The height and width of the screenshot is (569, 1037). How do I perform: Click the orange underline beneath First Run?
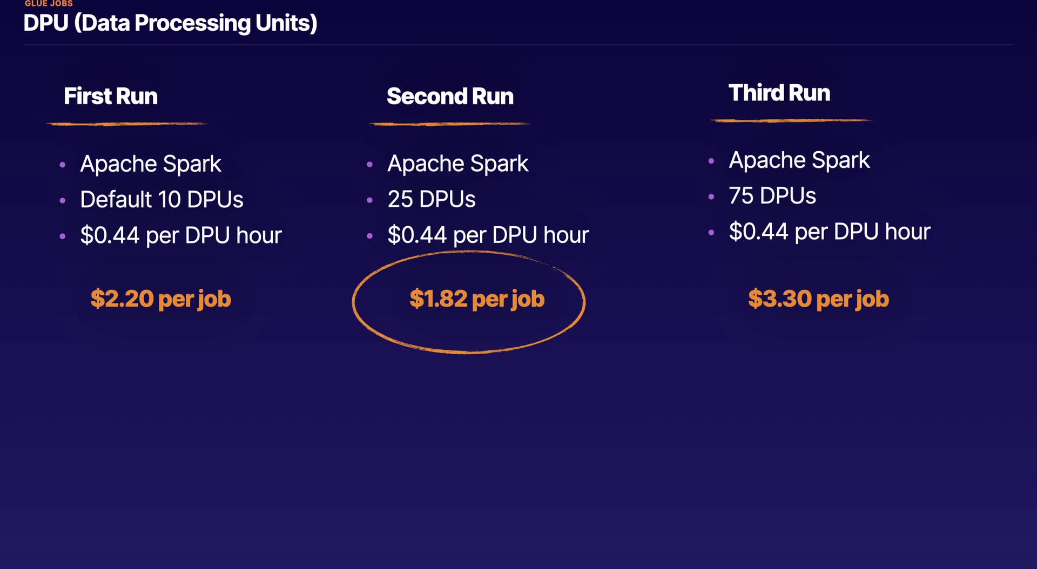point(127,124)
